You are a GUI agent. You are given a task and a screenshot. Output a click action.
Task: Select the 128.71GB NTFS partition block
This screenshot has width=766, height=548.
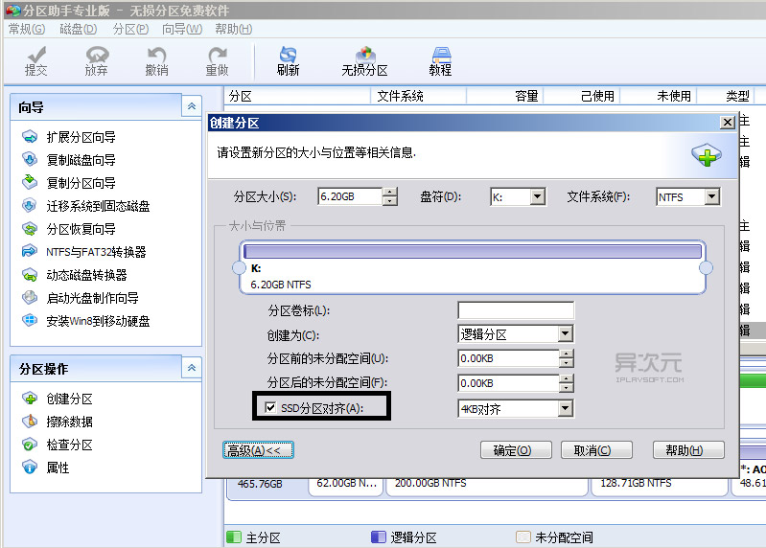tap(659, 486)
